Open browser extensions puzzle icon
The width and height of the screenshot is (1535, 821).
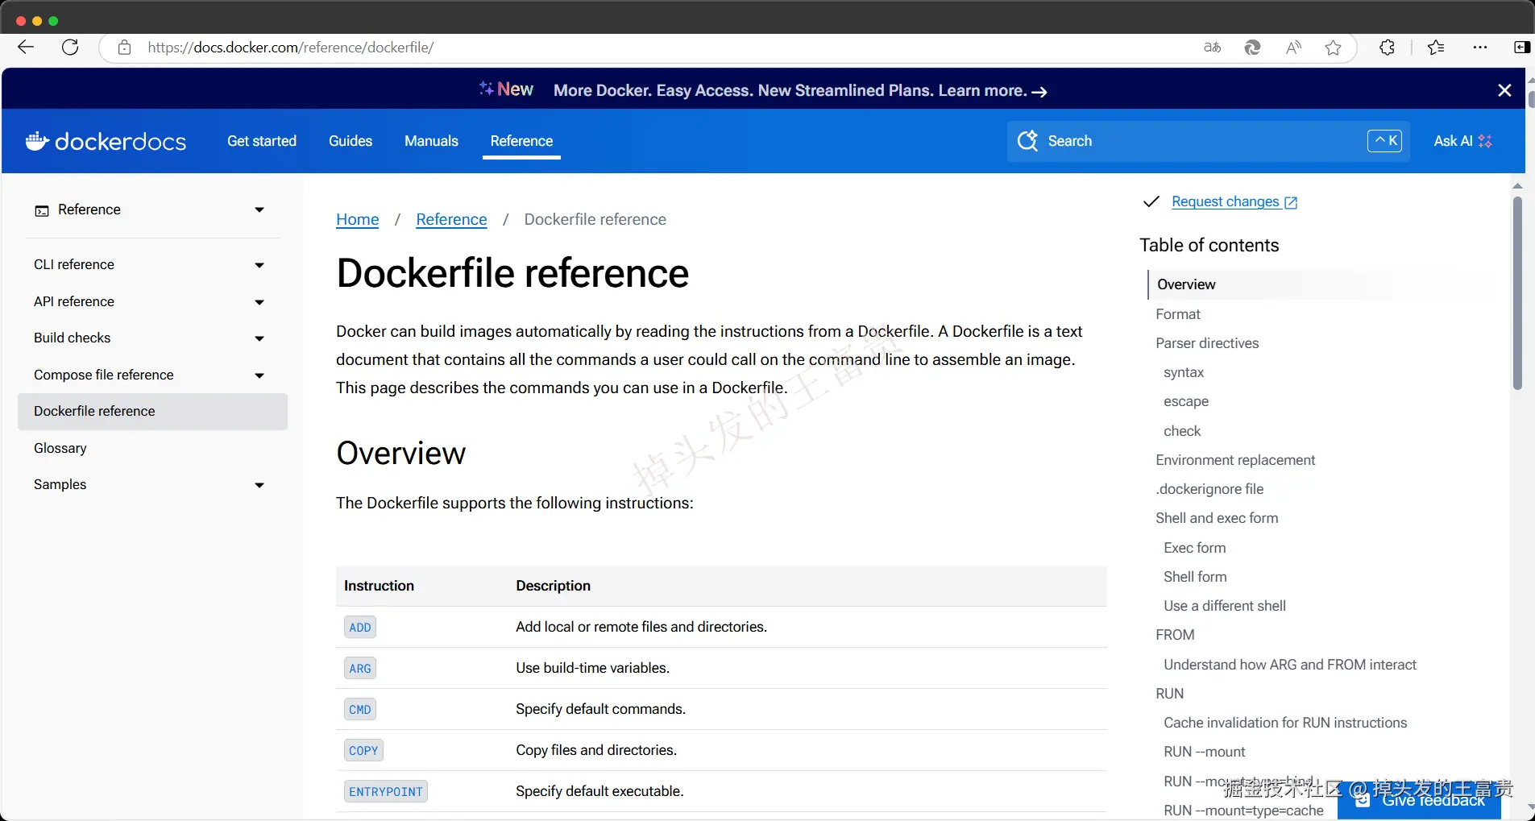click(x=1387, y=48)
